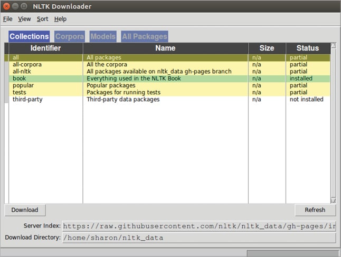Click the n/a size of third-party
The width and height of the screenshot is (341, 257).
tap(257, 99)
